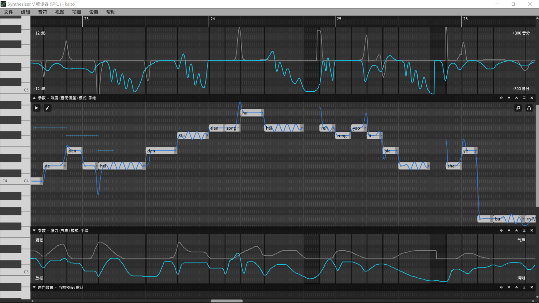The height and width of the screenshot is (303, 539).
Task: Collapse the 张力 parameter panel triangle
Action: pos(34,230)
